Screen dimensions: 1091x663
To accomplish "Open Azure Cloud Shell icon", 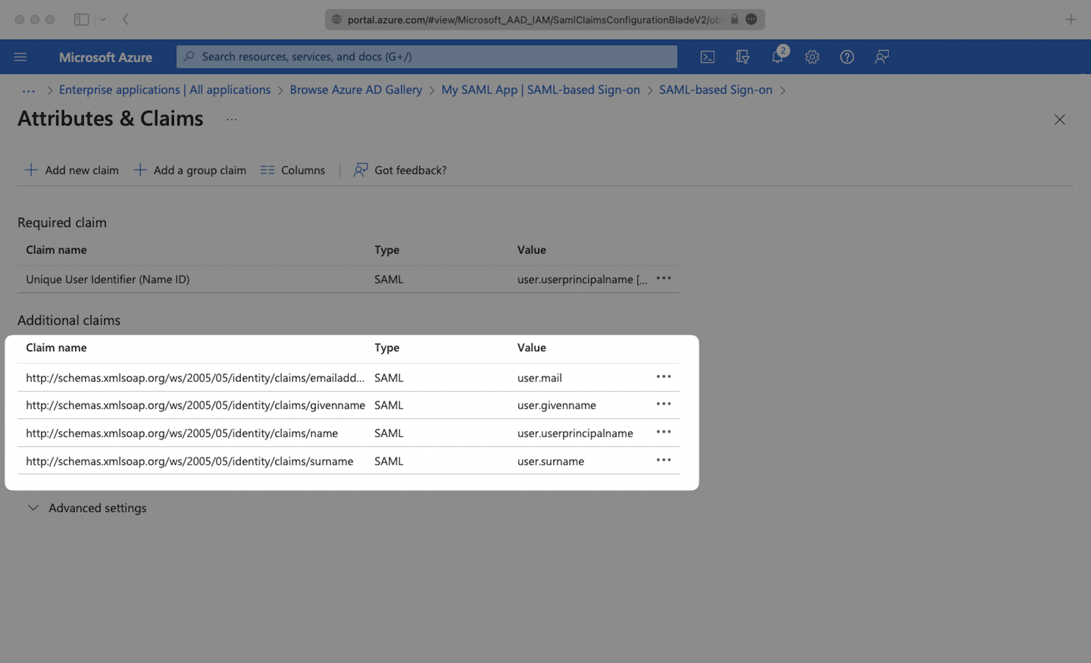I will point(707,57).
